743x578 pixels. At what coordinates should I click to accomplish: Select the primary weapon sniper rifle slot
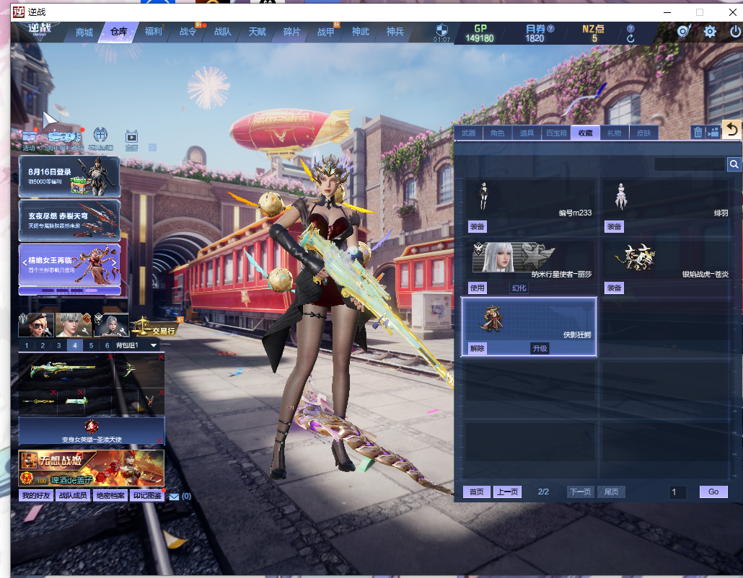pos(66,370)
